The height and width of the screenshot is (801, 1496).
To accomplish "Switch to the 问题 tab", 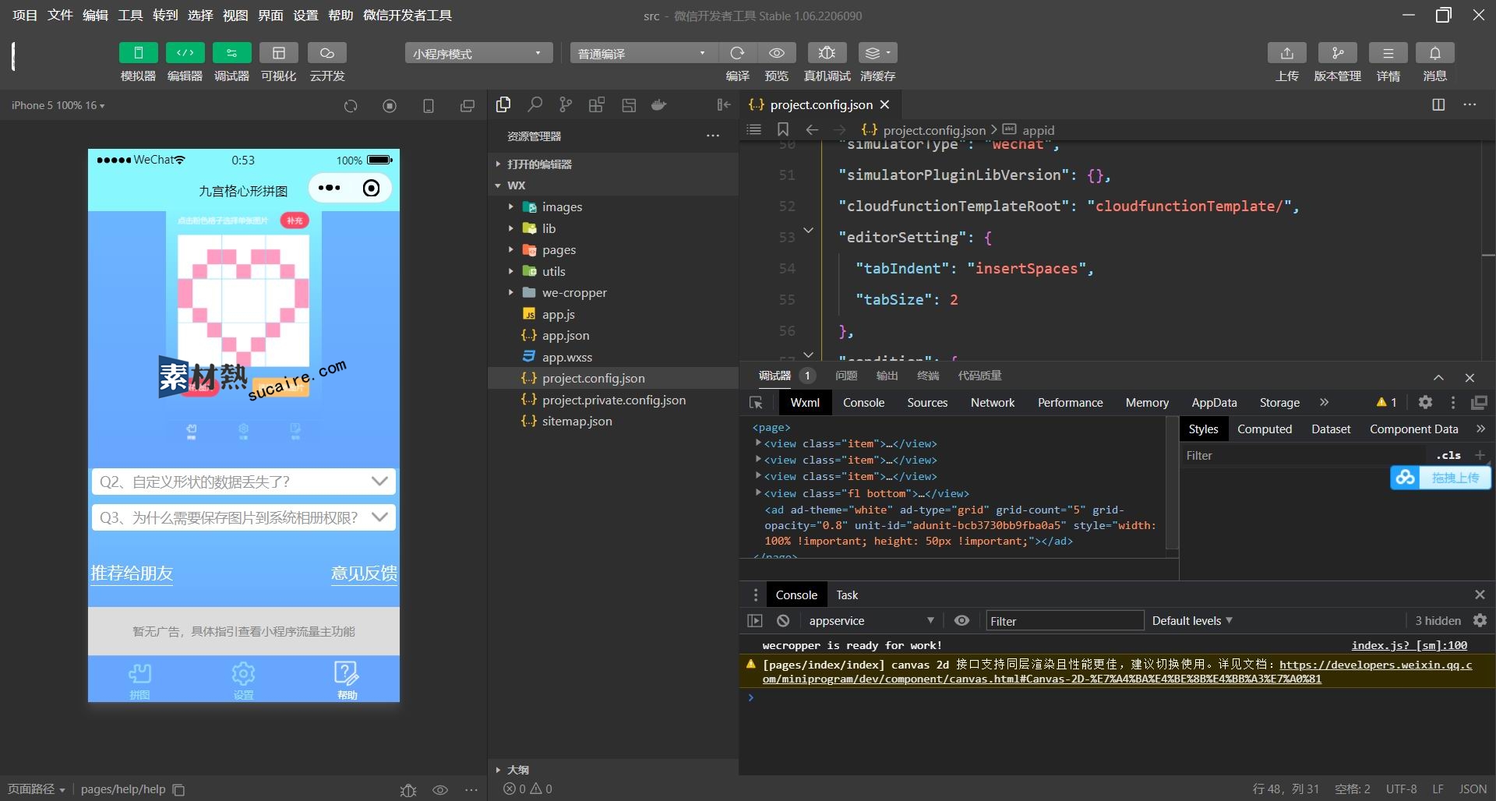I will click(x=846, y=376).
